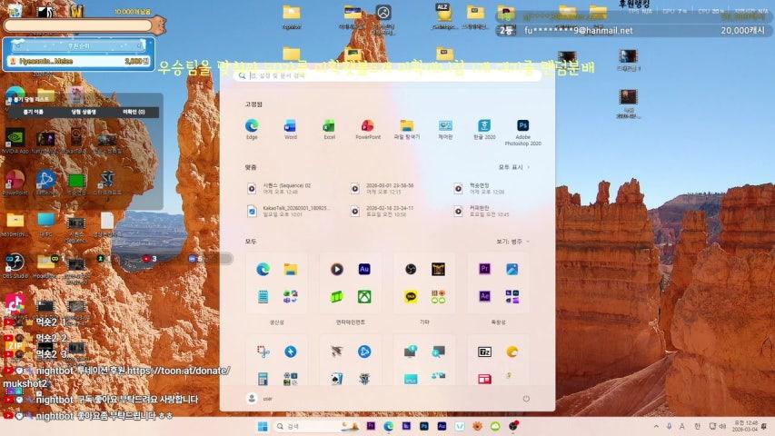Open Xbox app in entertainment group
The height and width of the screenshot is (436, 775).
click(x=364, y=297)
